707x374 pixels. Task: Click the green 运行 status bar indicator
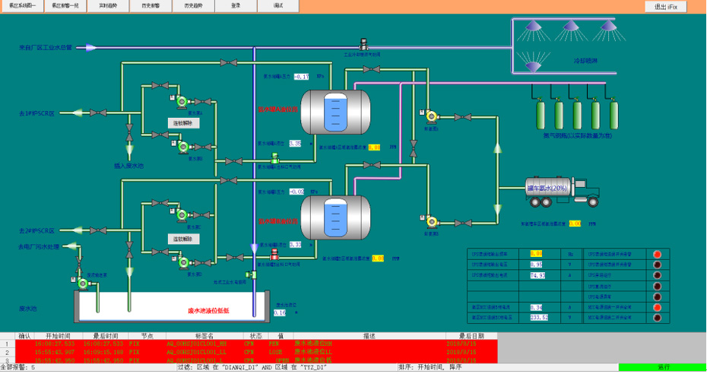[661, 367]
